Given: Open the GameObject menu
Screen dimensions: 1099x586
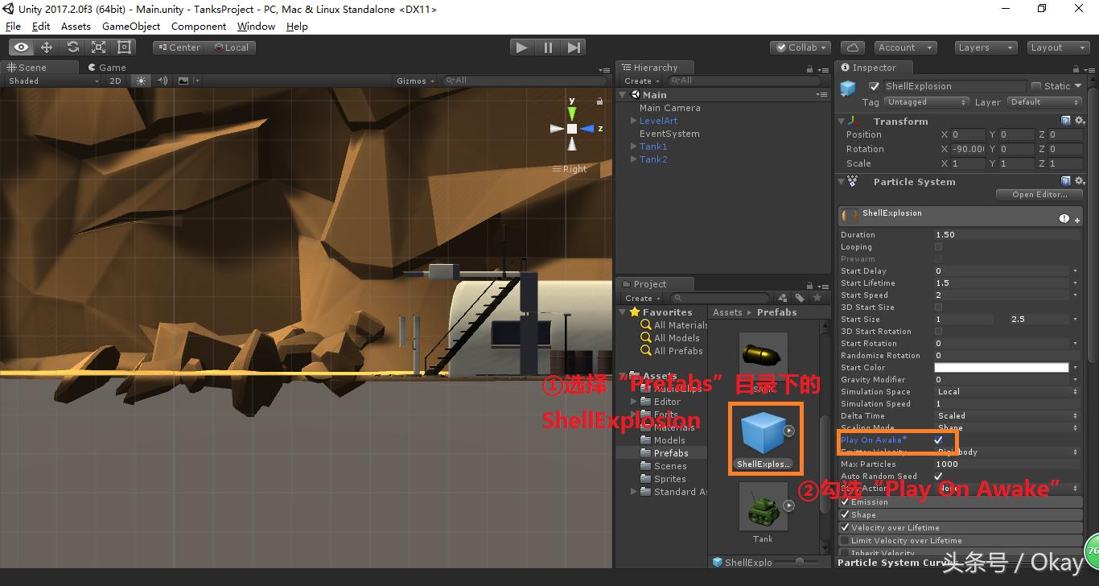Looking at the screenshot, I should 131,26.
